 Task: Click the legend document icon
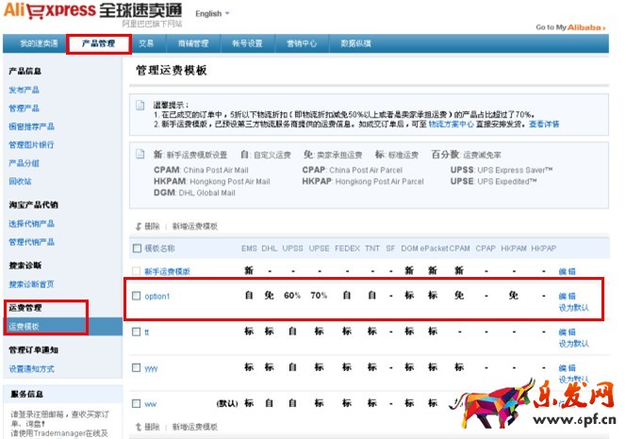[x=140, y=154]
